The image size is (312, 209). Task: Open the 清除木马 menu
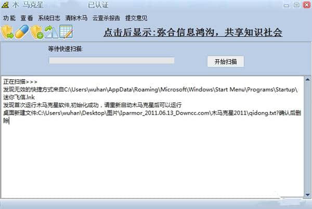click(x=76, y=18)
